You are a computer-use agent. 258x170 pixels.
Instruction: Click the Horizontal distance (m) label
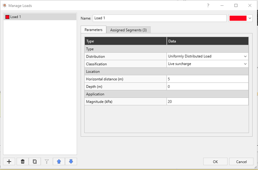pyautogui.click(x=105, y=79)
